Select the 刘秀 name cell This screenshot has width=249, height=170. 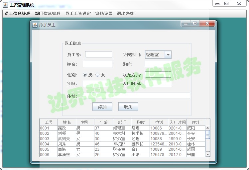[67, 144]
